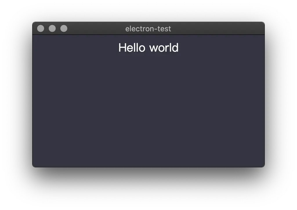This screenshot has height=210, width=297.
Task: Focus the window by clicking its dark body
Action: (148, 110)
